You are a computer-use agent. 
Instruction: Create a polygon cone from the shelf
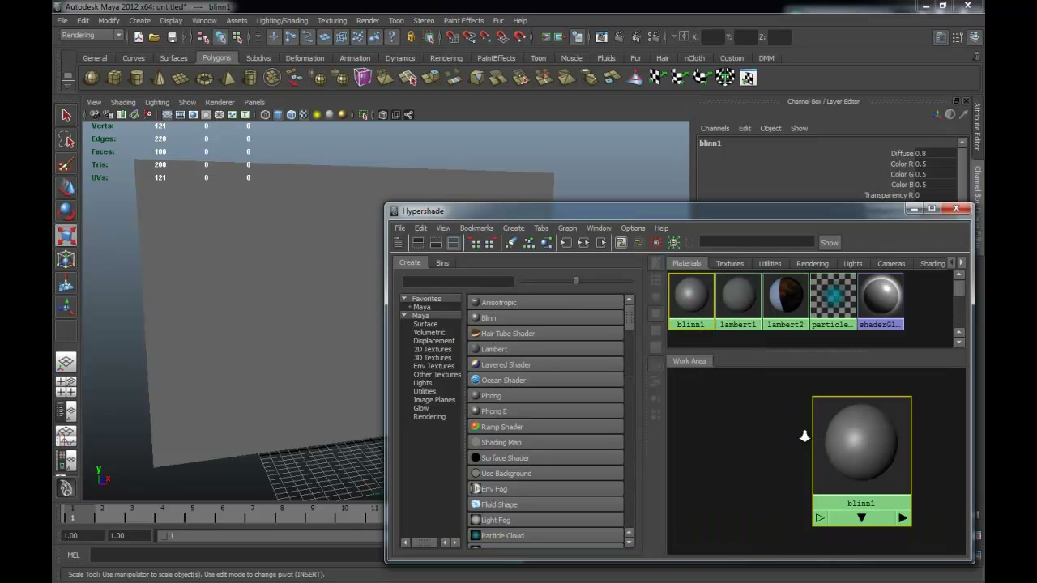click(x=159, y=78)
